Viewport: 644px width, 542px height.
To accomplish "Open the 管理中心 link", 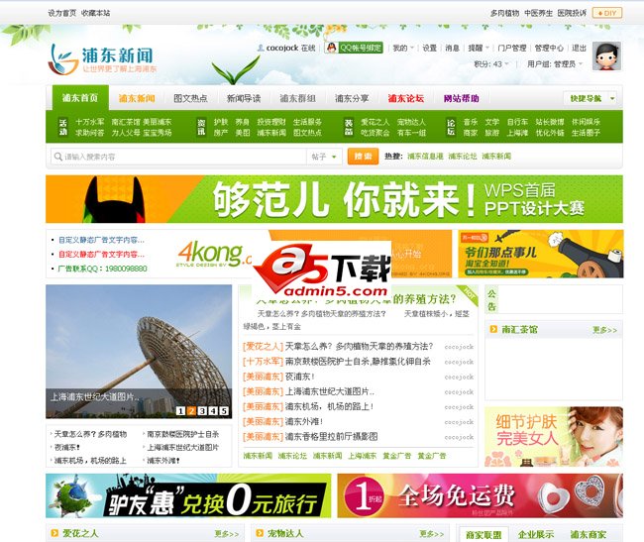I will (x=549, y=48).
